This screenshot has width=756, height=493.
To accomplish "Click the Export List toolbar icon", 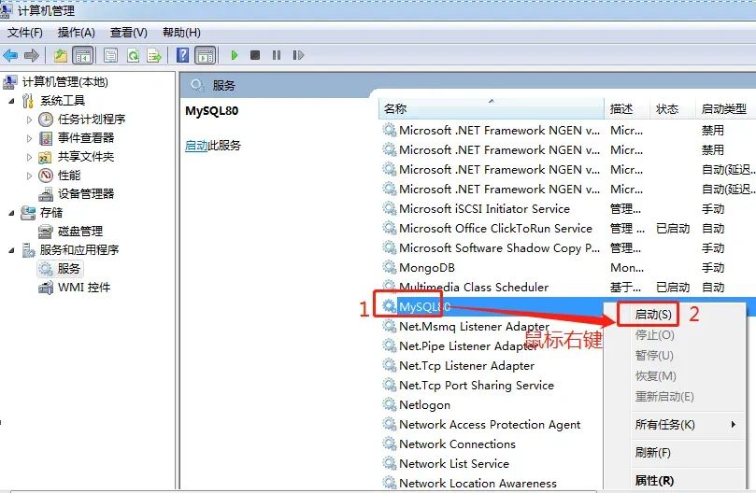I will click(154, 55).
